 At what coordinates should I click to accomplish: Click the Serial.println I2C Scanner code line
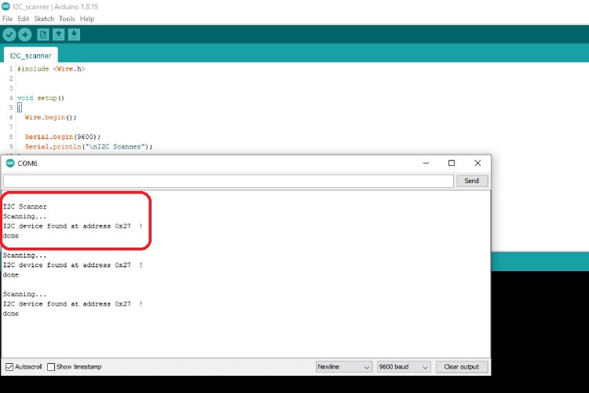[89, 147]
